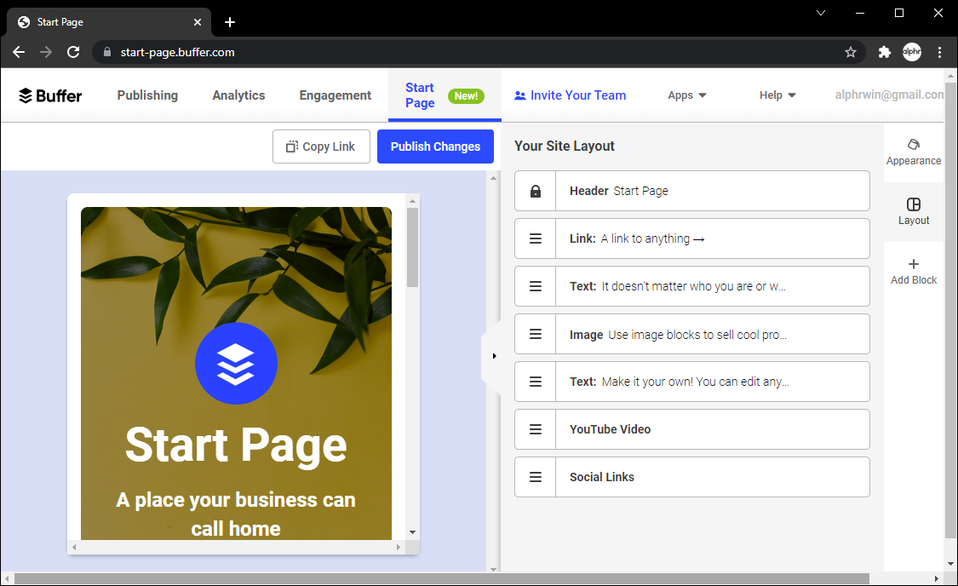The image size is (958, 586).
Task: Open the YouTube Video block
Action: 692,429
